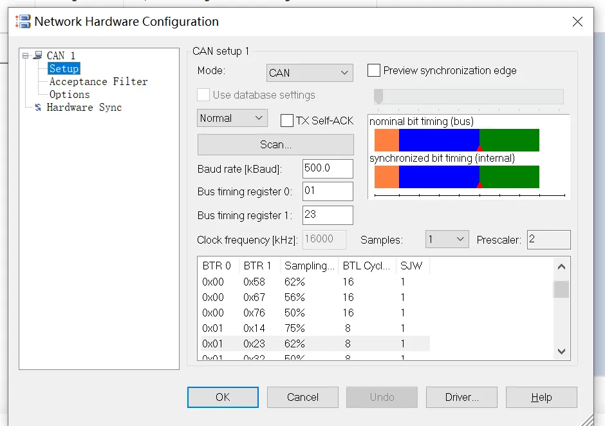Click the Clock frequency field
Screen dimensions: 605x426
(x=324, y=240)
